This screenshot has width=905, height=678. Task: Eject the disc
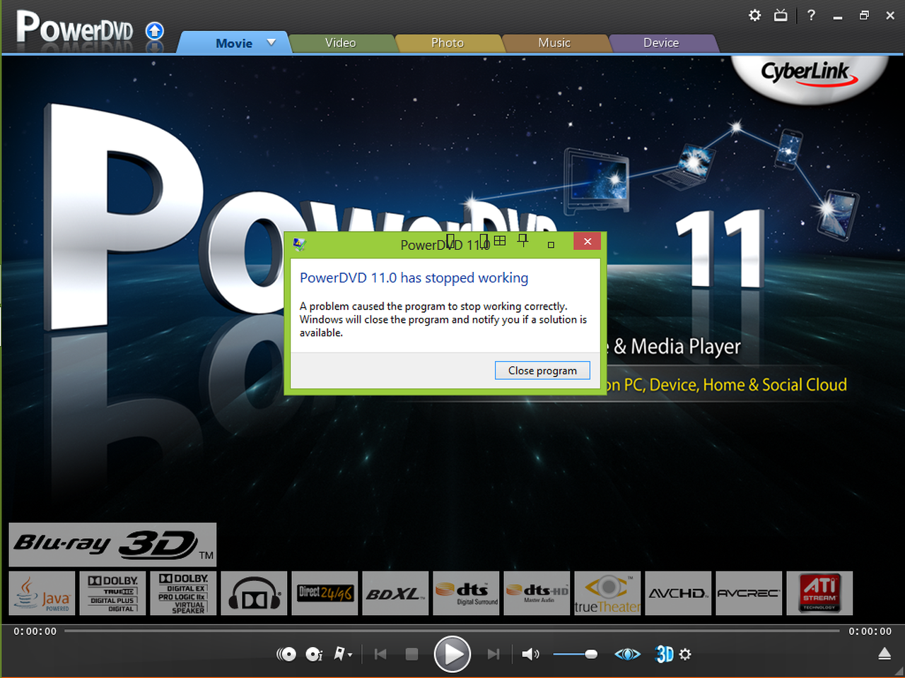click(884, 654)
